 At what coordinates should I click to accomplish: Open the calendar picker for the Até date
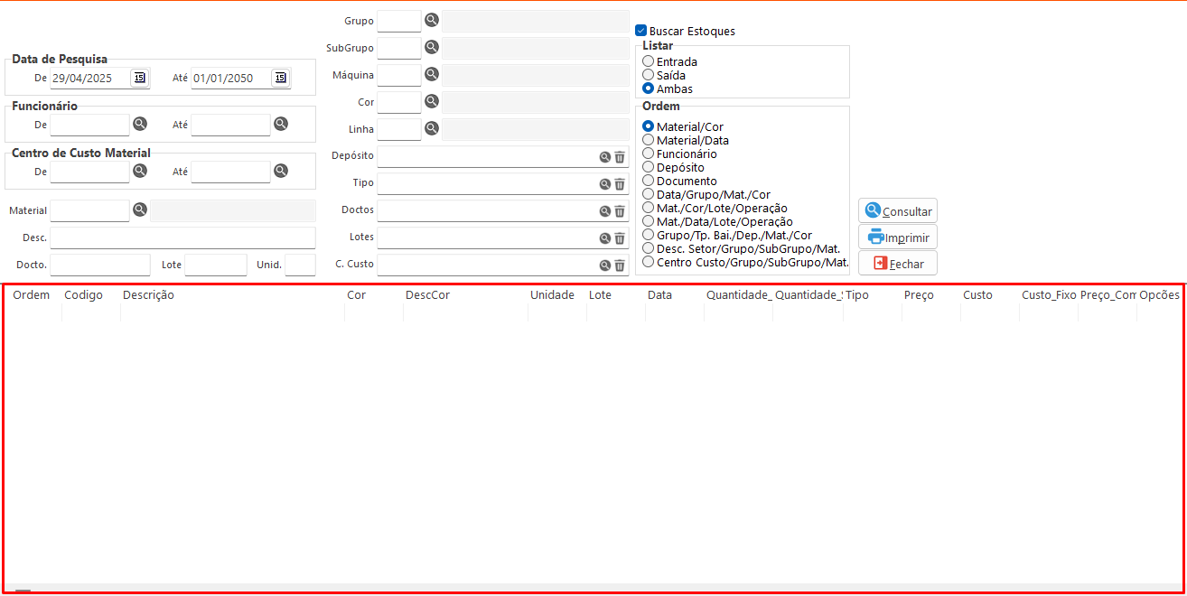tap(280, 78)
